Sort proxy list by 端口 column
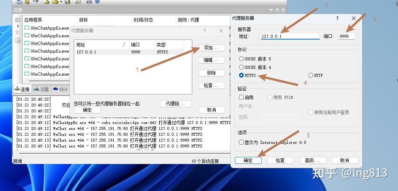This screenshot has width=398, height=191. coord(142,45)
